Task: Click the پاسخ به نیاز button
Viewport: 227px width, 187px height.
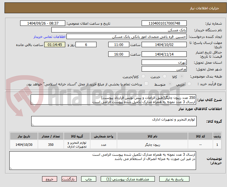Action: click(174, 179)
